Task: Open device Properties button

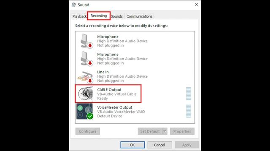Action: (182, 131)
